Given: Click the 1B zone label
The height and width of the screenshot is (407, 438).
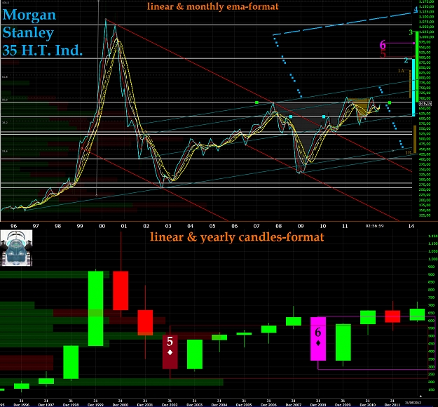Looking at the screenshot, I should coord(408,153).
